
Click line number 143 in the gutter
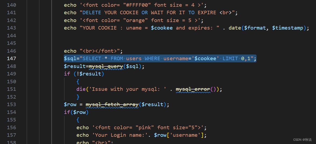tap(12, 28)
